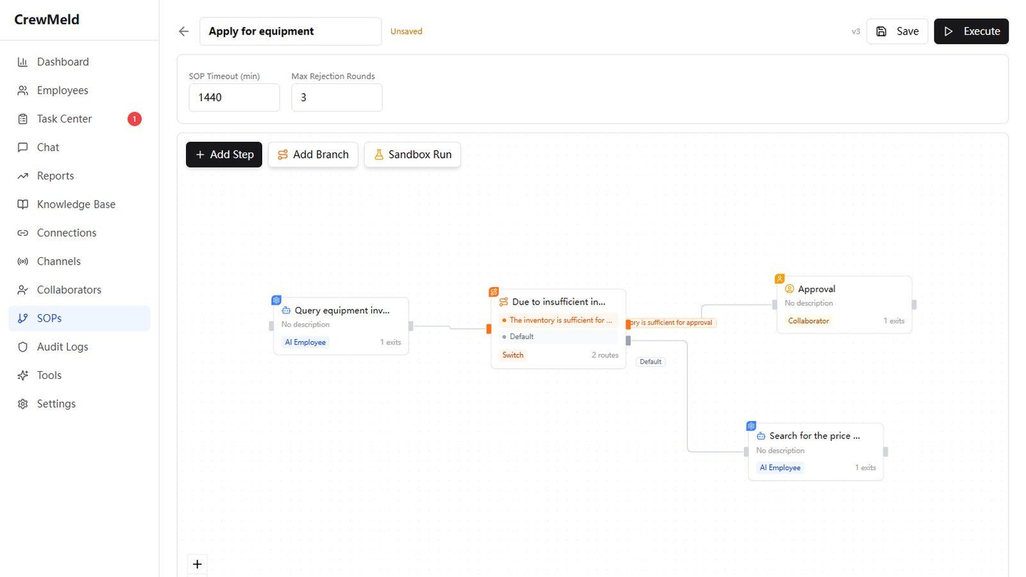Image resolution: width=1026 pixels, height=577 pixels.
Task: Click the Connections link icon
Action: coord(22,233)
